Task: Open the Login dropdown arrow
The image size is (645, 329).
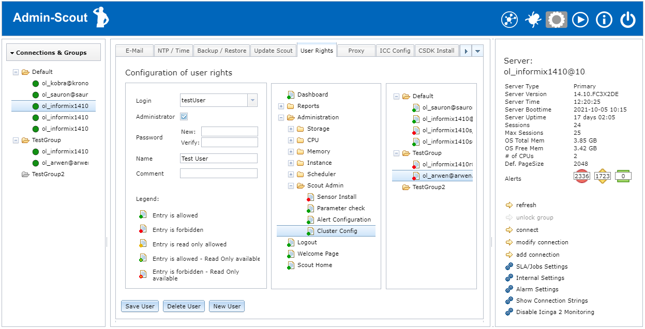Action: [252, 100]
